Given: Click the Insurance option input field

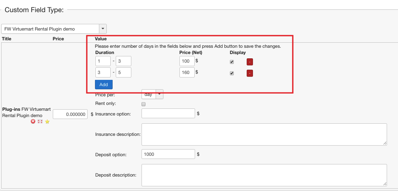Looking at the screenshot, I should 168,114.
